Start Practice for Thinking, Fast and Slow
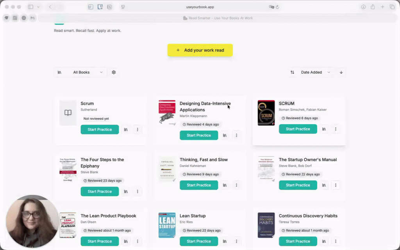The width and height of the screenshot is (400, 250). [199, 185]
